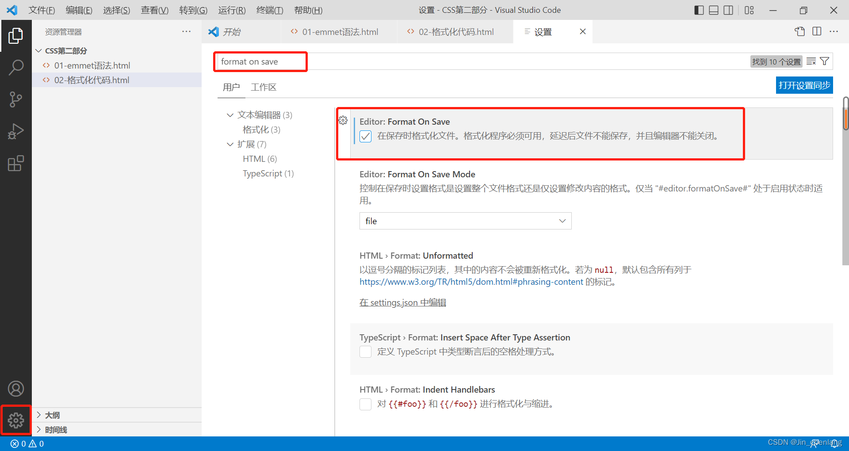Open the Run and Debug view
Image resolution: width=849 pixels, height=451 pixels.
coord(15,131)
